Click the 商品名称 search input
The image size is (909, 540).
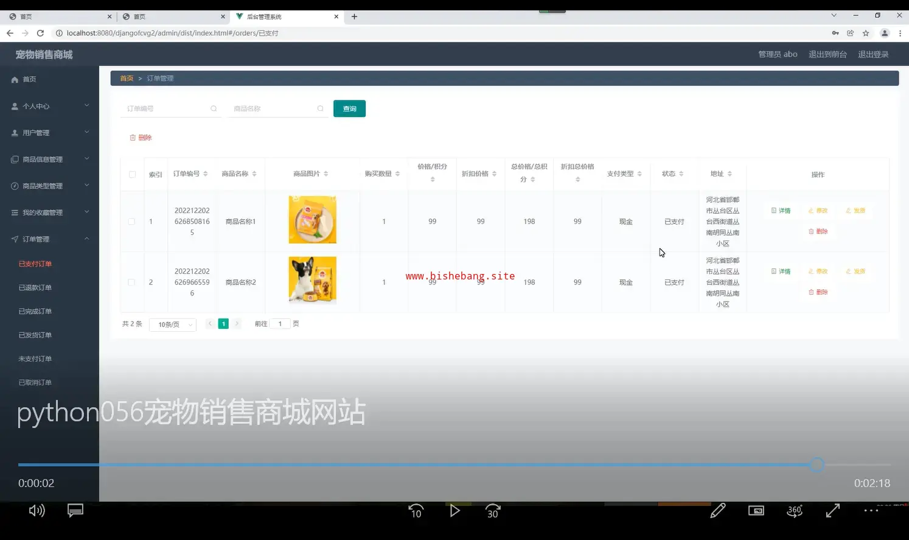coord(277,108)
